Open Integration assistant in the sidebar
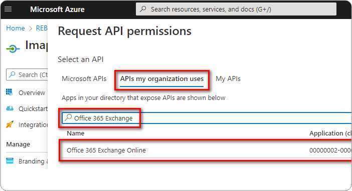 click(33, 124)
